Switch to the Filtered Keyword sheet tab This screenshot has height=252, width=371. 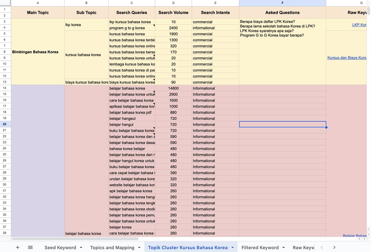pyautogui.click(x=260, y=247)
